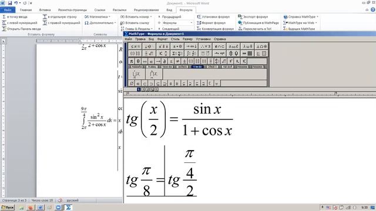Open Справка menu in MathType

click(220, 39)
